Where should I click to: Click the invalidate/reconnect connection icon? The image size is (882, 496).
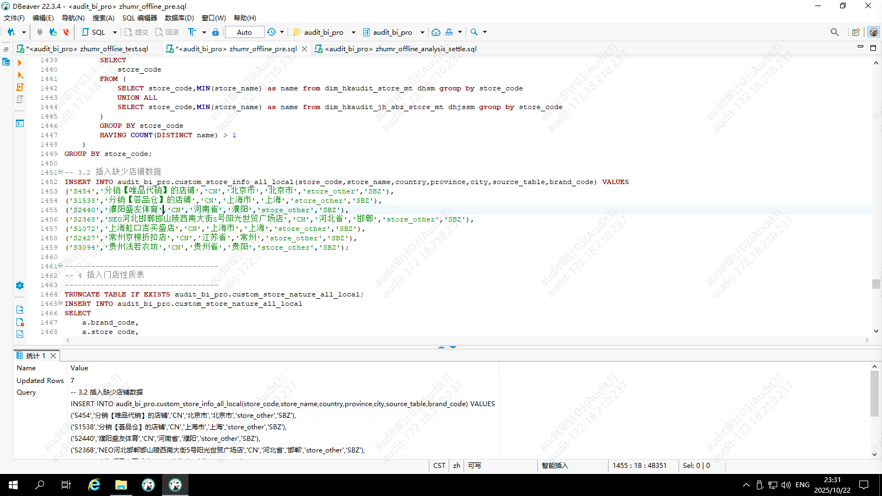pyautogui.click(x=53, y=33)
